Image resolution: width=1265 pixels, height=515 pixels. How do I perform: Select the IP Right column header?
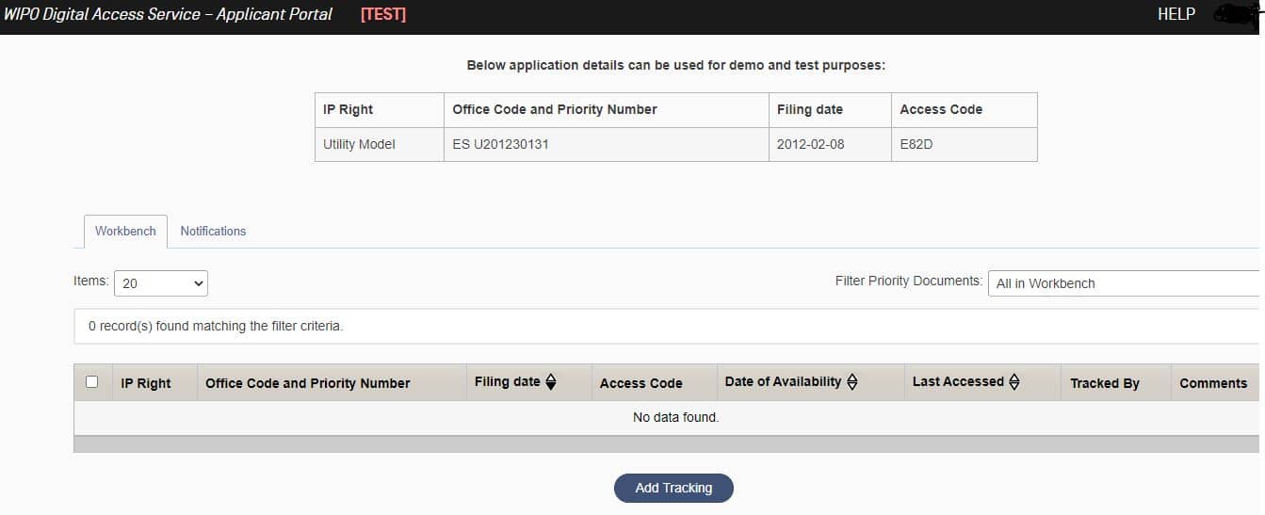tap(146, 383)
